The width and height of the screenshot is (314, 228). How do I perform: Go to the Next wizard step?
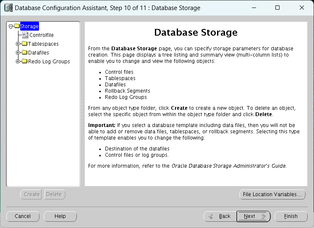254,216
